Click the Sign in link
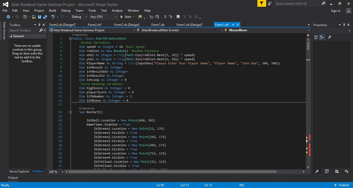Image resolution: width=353 pixels, height=188 pixels. [335, 11]
